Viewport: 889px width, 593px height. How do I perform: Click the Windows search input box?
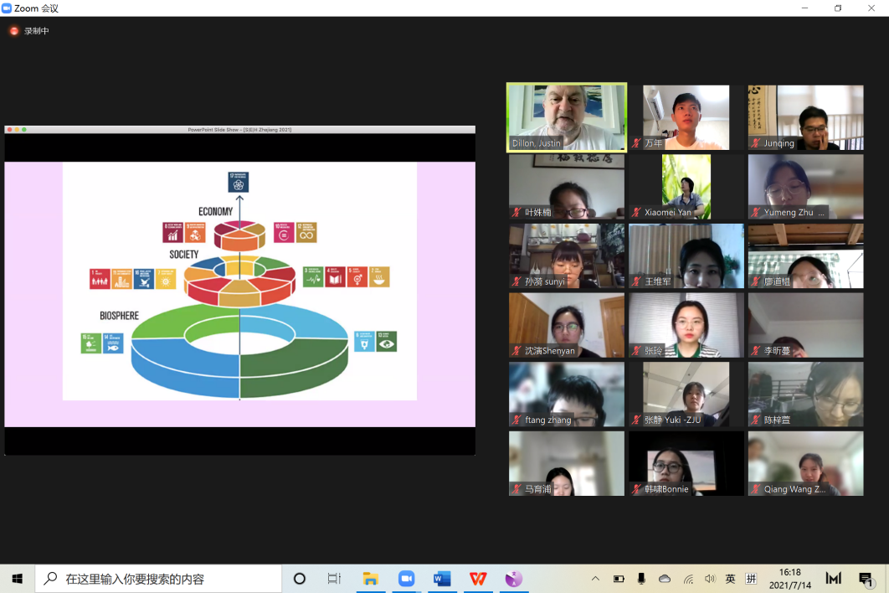tap(159, 579)
